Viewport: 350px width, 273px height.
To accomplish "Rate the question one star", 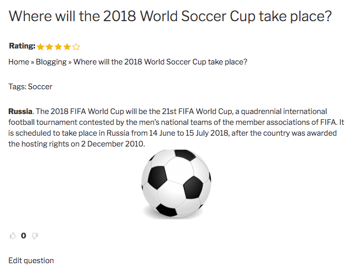I will (41, 47).
